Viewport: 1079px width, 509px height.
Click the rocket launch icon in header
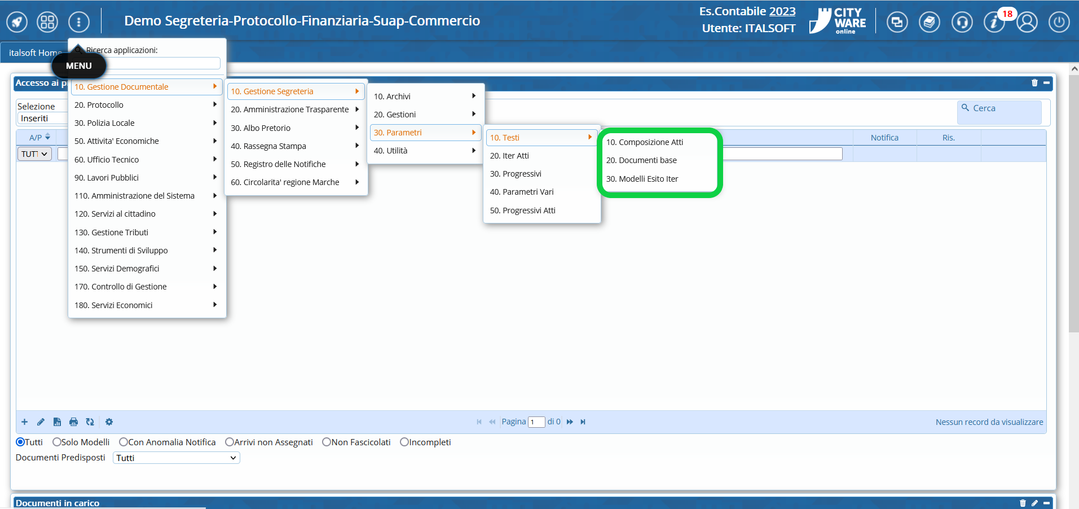point(17,23)
